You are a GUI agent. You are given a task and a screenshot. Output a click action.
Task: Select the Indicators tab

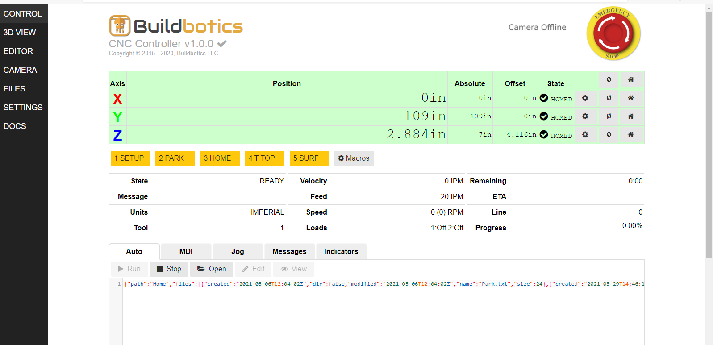coord(341,252)
